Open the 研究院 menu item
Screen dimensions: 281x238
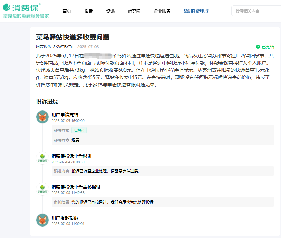(134, 11)
